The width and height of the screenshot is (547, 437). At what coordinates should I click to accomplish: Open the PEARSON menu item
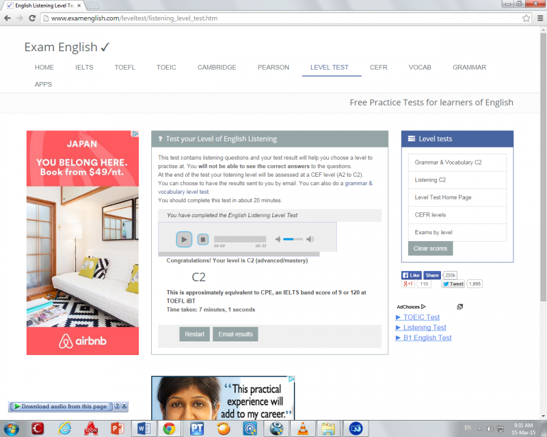click(x=273, y=68)
